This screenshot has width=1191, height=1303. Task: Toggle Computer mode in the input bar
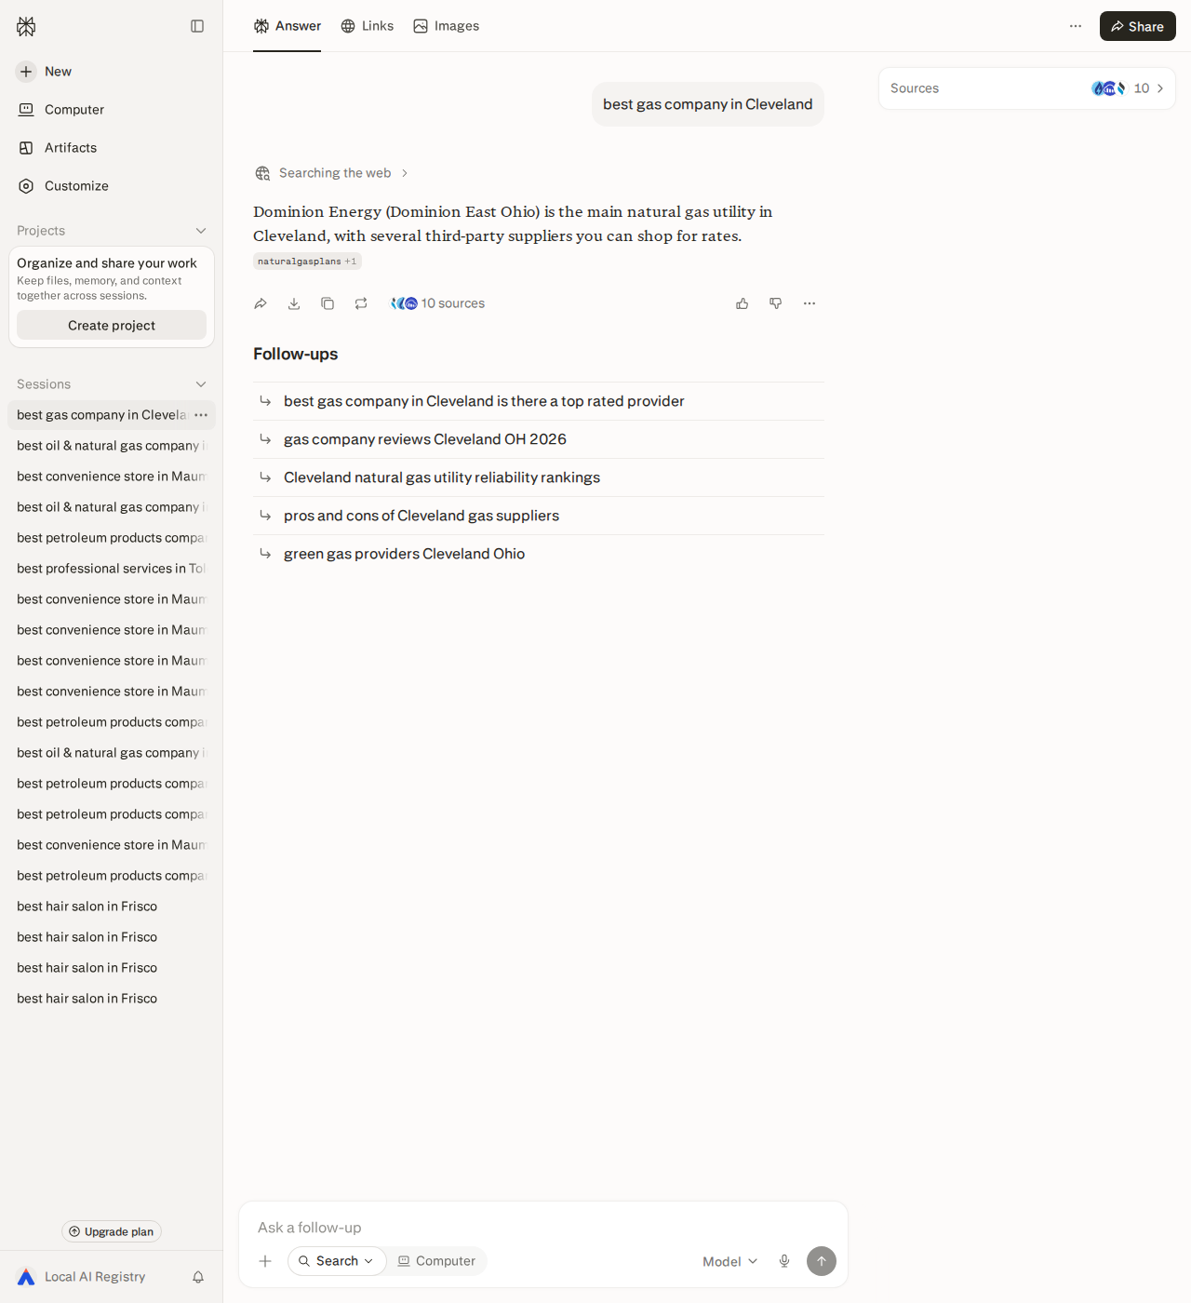[x=436, y=1261]
